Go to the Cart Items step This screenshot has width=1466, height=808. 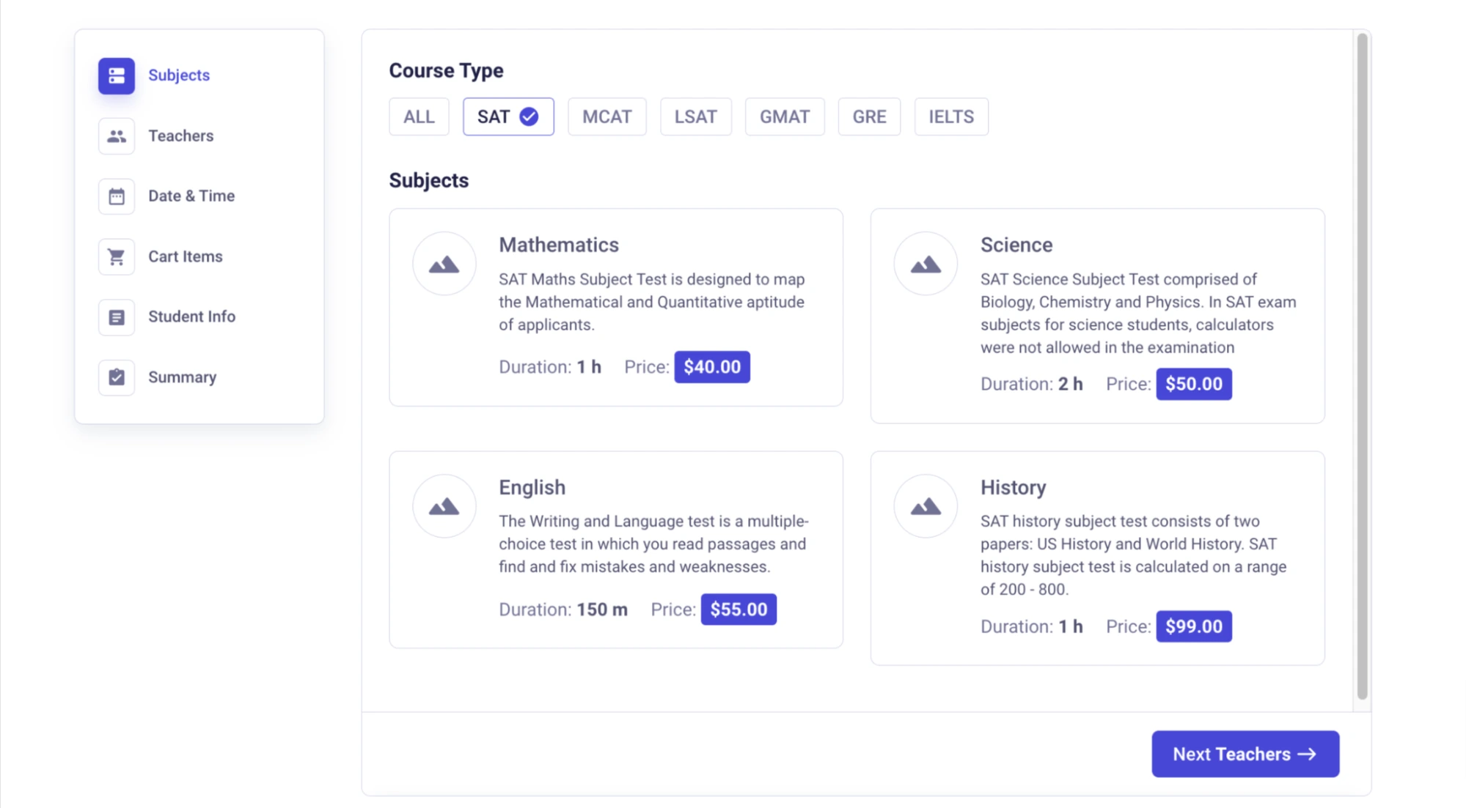(186, 256)
